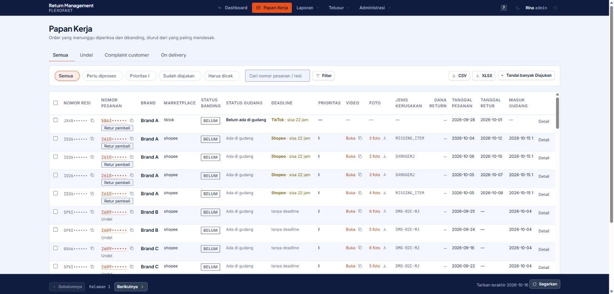Copy resi number JX45 with copy icon
Screen dimensions: 614x294
pos(92,121)
